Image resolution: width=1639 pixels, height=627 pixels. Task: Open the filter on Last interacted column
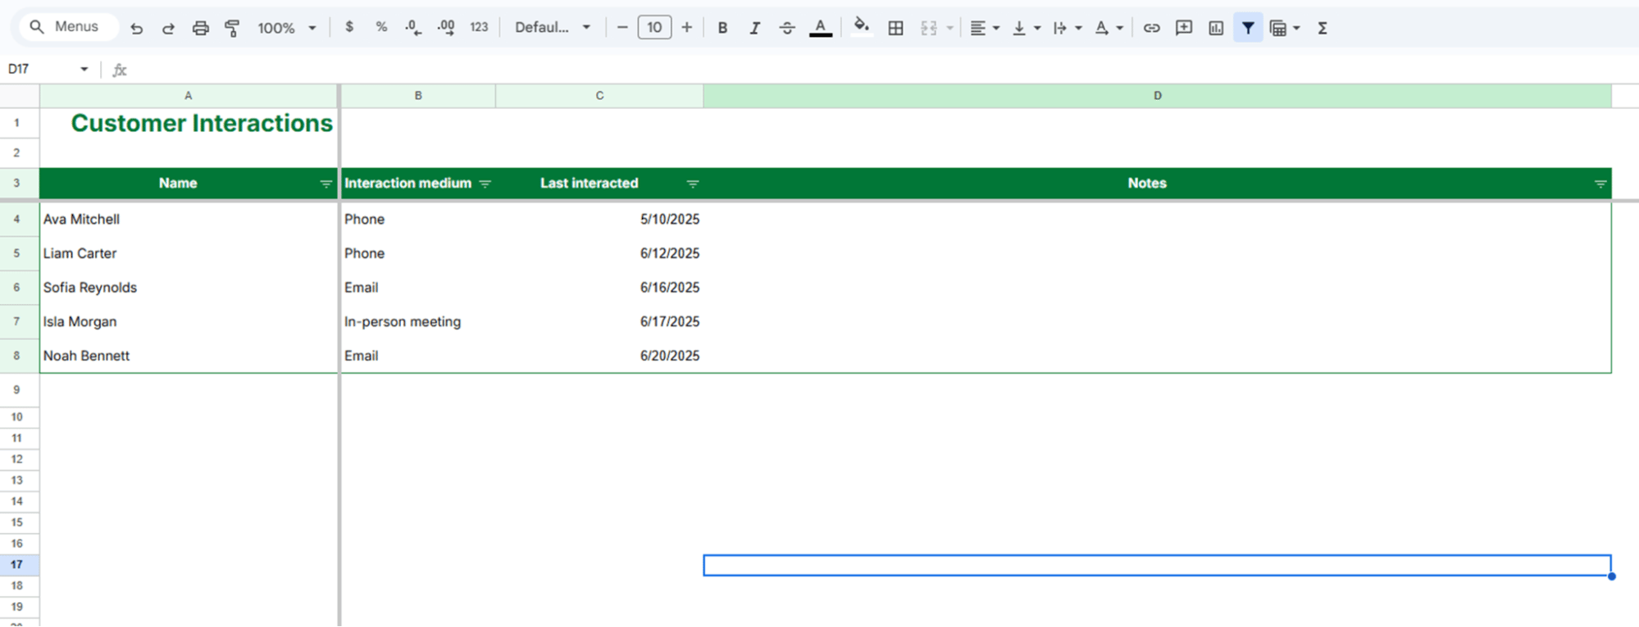693,184
